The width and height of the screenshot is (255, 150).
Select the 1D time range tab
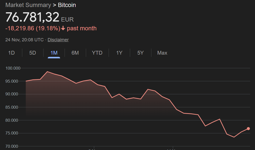12,53
